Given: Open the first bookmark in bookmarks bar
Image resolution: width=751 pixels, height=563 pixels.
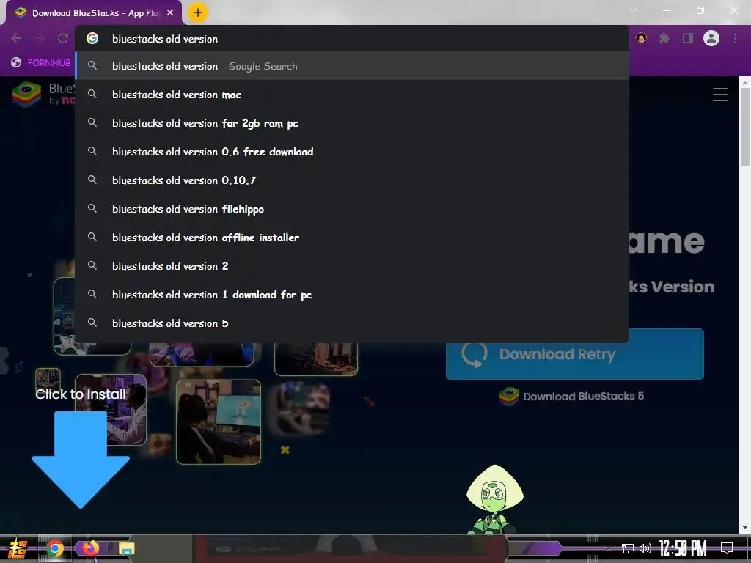Looking at the screenshot, I should (41, 62).
